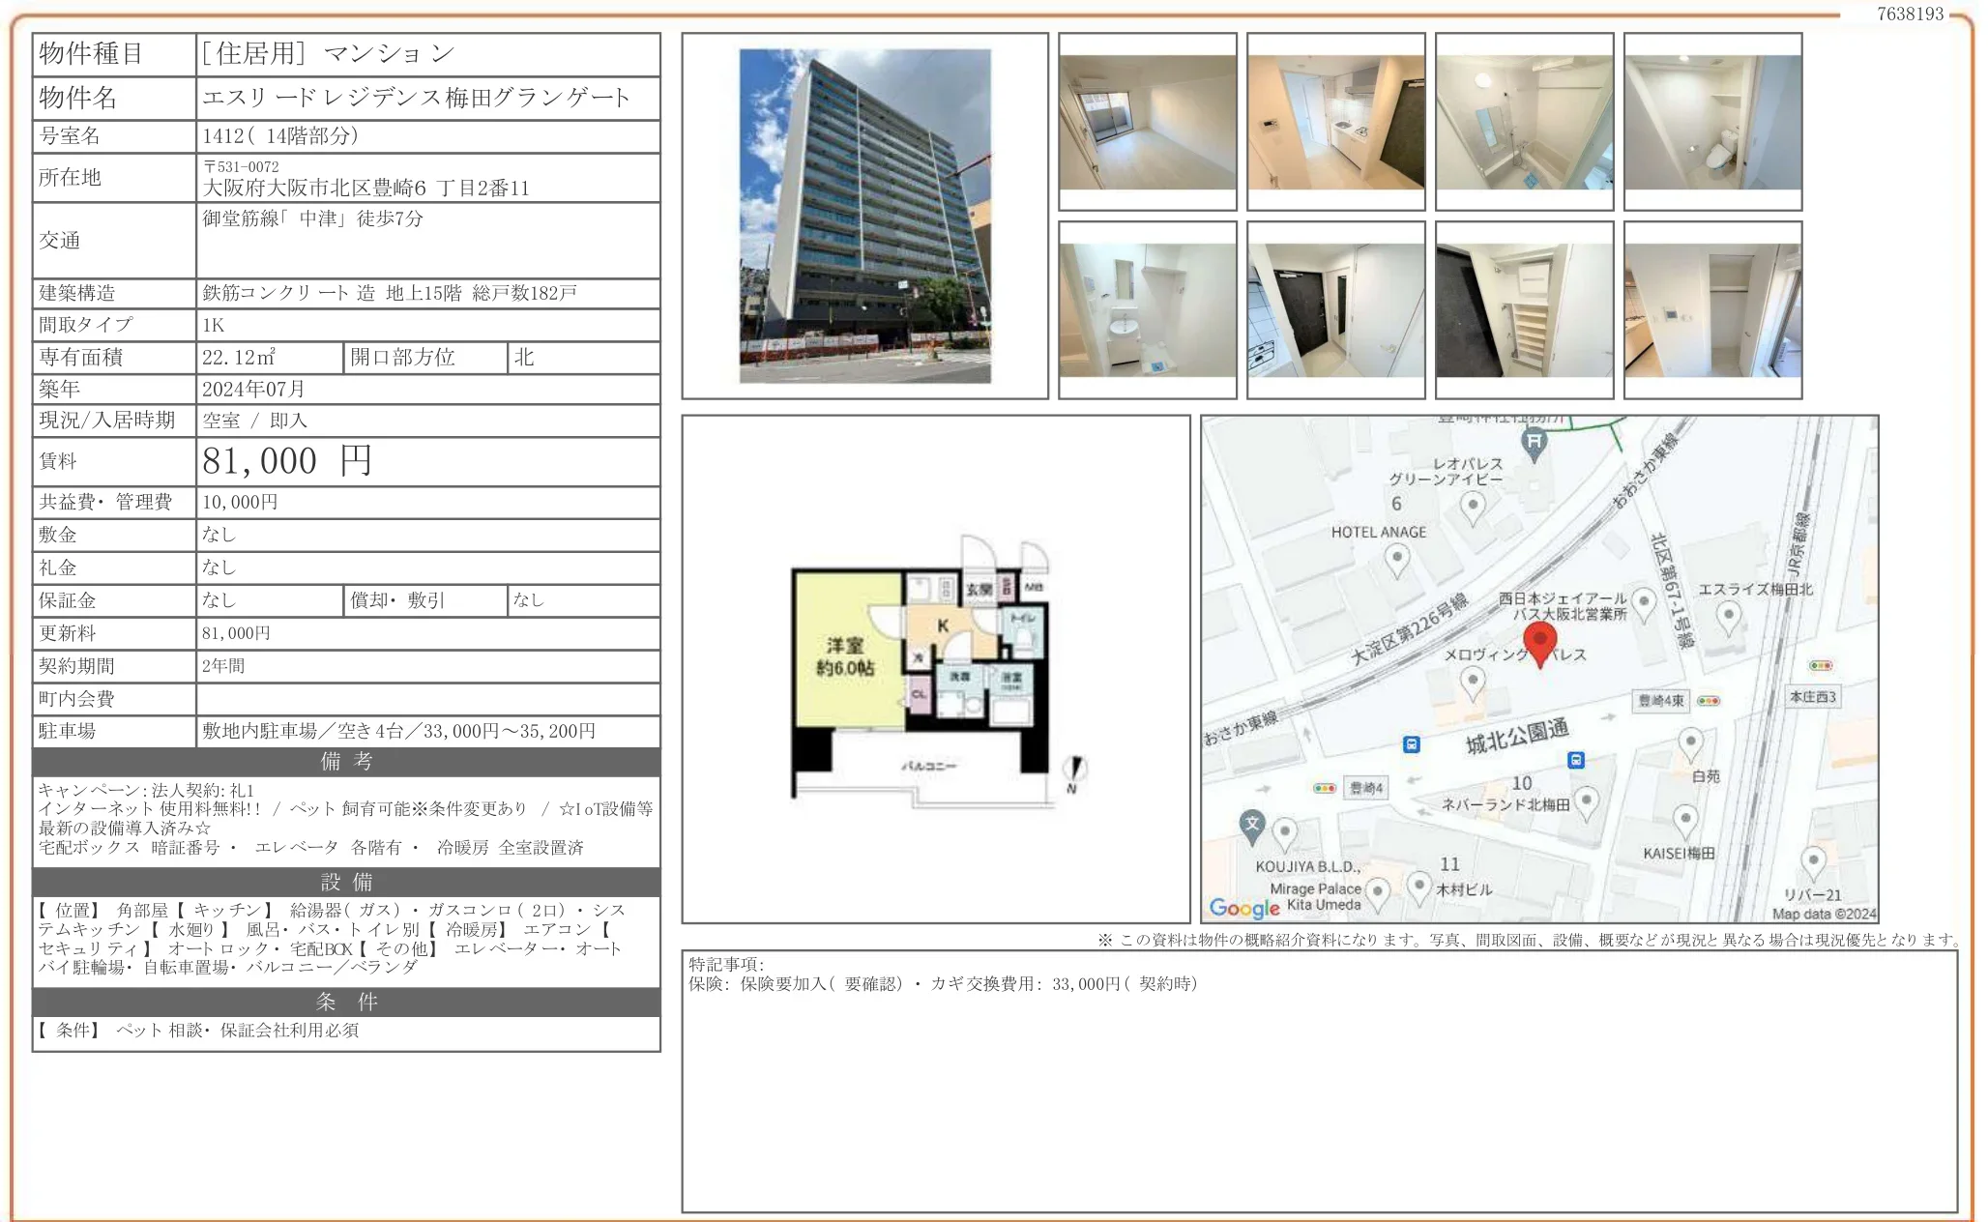Click the Google logo on the map
This screenshot has width=1988, height=1222.
[1243, 908]
